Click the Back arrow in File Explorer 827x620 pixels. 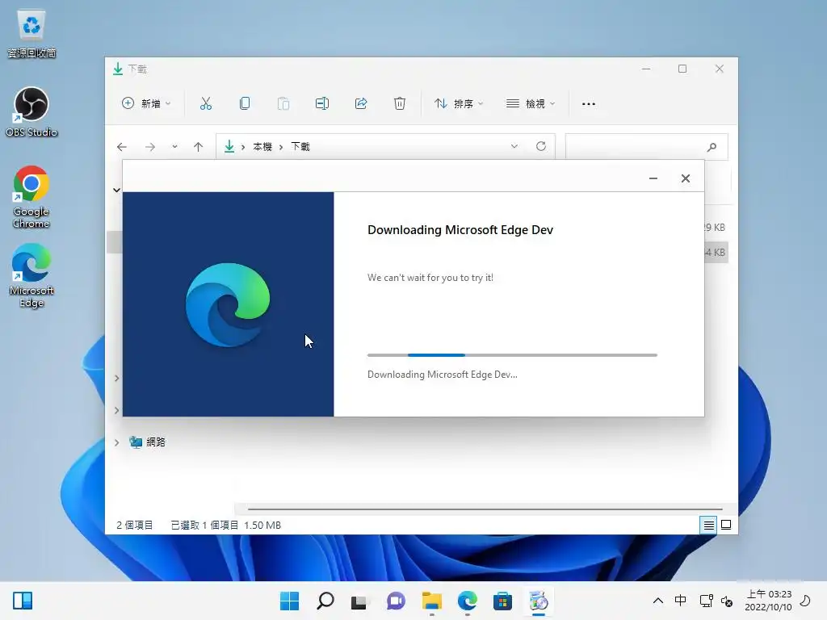click(x=122, y=147)
